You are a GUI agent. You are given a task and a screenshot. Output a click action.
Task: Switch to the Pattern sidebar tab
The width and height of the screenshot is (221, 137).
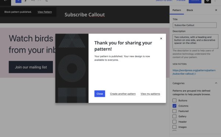[177, 10]
